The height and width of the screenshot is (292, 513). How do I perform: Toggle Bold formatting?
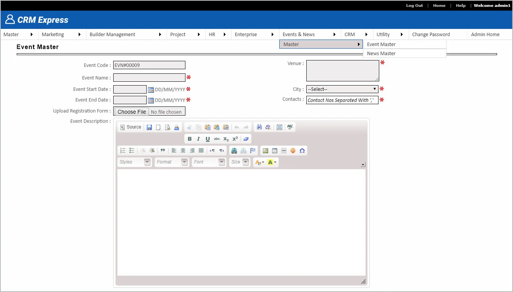tap(190, 139)
